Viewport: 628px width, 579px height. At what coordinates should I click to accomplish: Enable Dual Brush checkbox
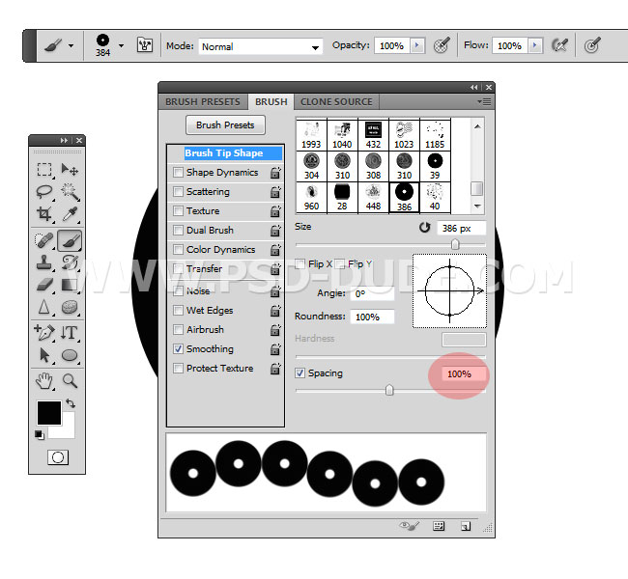point(178,230)
